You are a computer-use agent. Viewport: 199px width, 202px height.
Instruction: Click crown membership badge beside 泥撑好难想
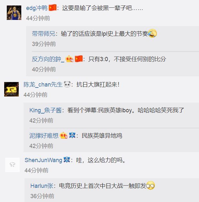64,135
